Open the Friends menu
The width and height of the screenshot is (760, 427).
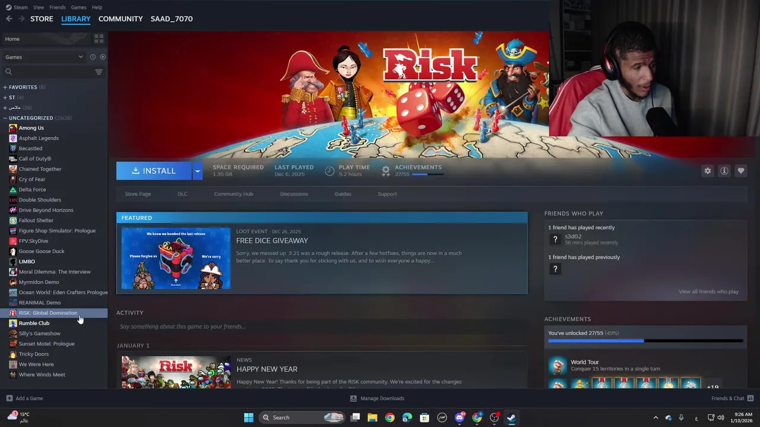click(x=58, y=7)
